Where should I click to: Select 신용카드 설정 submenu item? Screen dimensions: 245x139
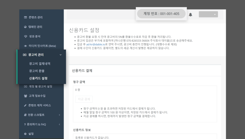point(38,78)
